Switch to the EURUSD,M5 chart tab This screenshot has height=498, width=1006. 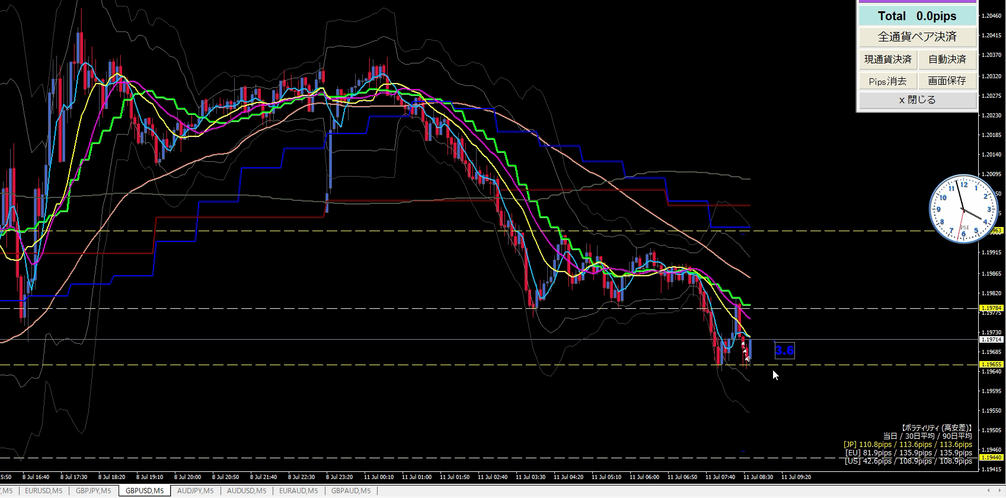tap(43, 491)
